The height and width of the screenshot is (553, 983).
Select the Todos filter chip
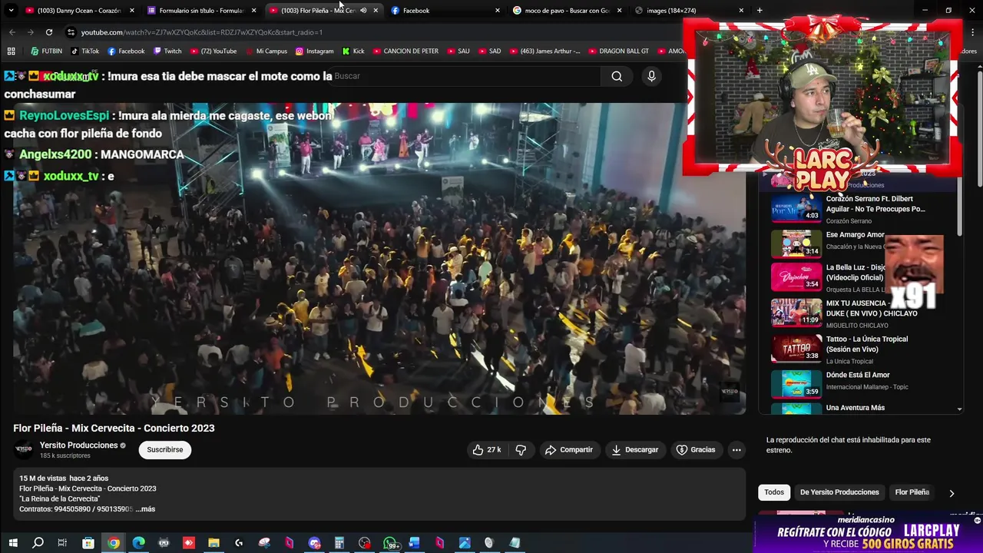pos(774,492)
